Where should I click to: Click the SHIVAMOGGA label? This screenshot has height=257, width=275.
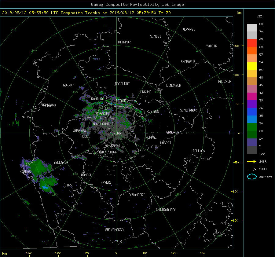(114, 229)
